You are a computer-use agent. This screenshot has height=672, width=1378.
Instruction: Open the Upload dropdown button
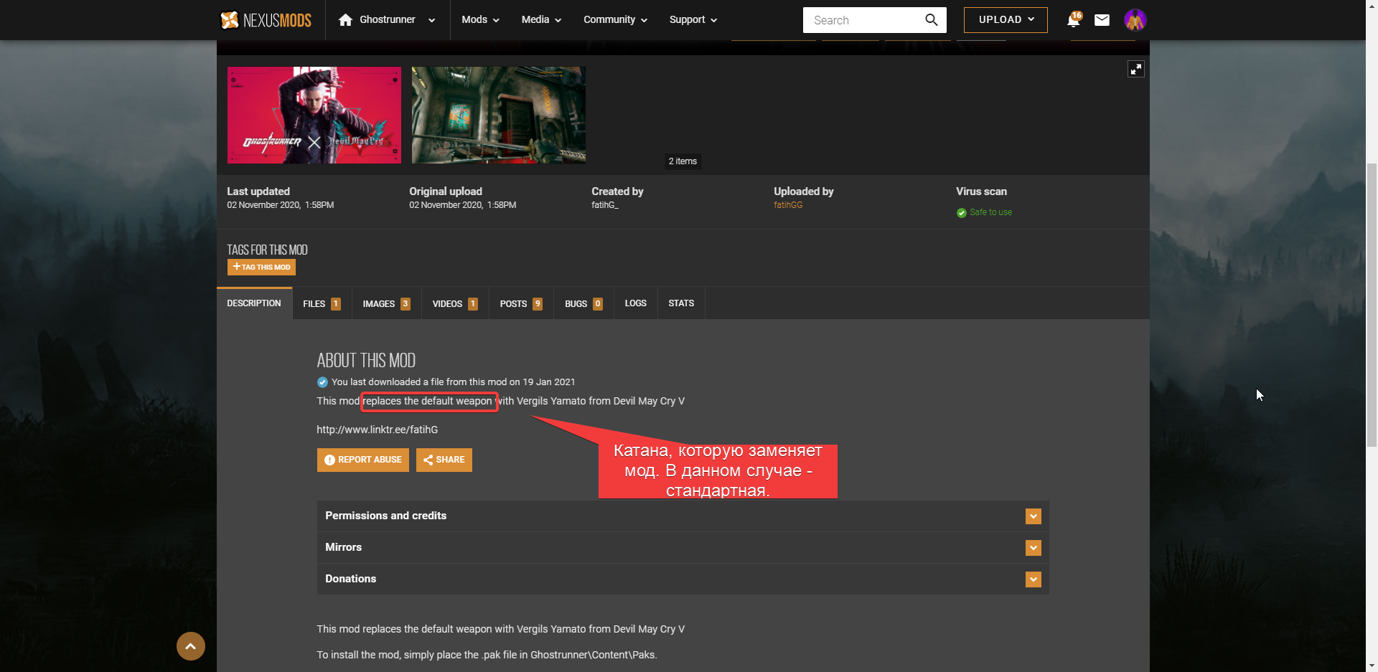click(1006, 20)
